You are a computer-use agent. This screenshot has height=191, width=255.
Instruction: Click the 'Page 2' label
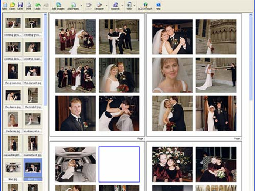pyautogui.click(x=238, y=138)
